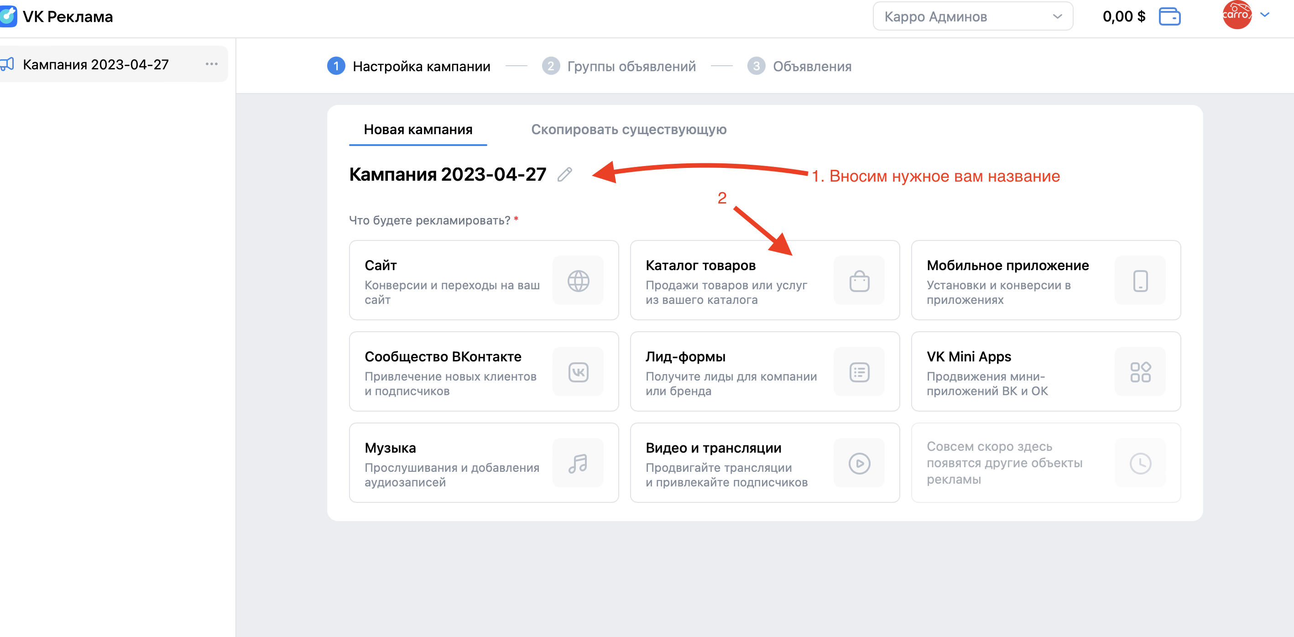This screenshot has height=637, width=1294.
Task: Expand the profile avatar menu chevron
Action: point(1265,15)
